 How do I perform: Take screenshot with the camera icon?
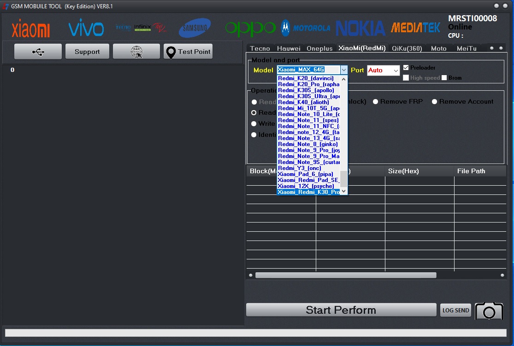click(489, 311)
